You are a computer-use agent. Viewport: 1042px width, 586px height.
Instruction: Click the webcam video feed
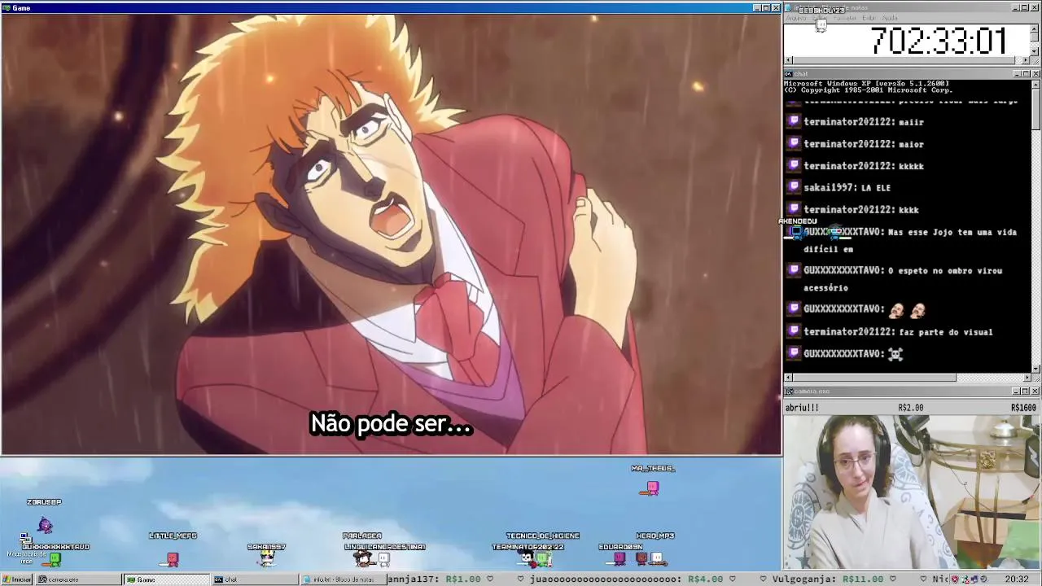(912, 492)
